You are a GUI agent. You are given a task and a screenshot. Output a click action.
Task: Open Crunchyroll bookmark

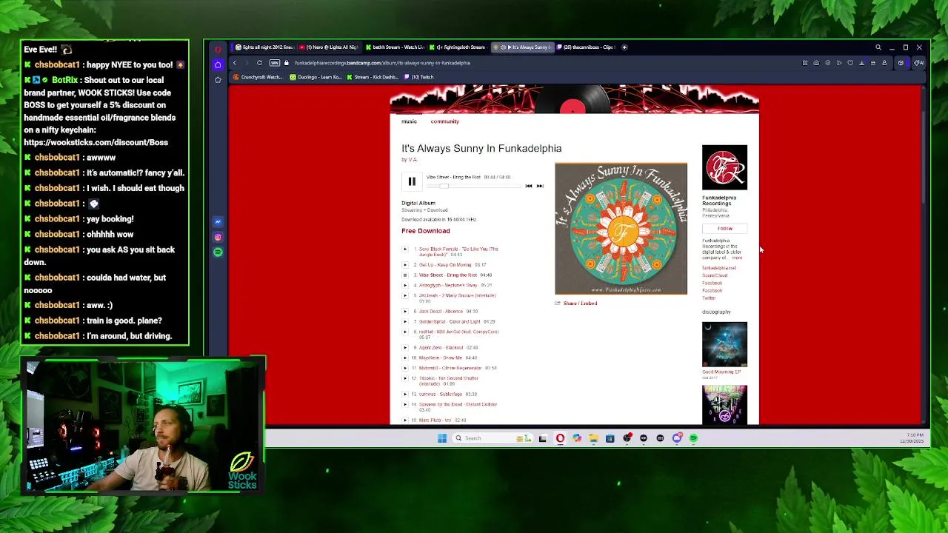pos(258,77)
